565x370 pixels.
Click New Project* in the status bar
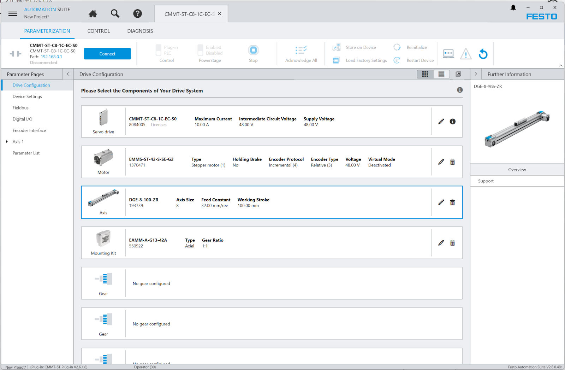pos(16,367)
